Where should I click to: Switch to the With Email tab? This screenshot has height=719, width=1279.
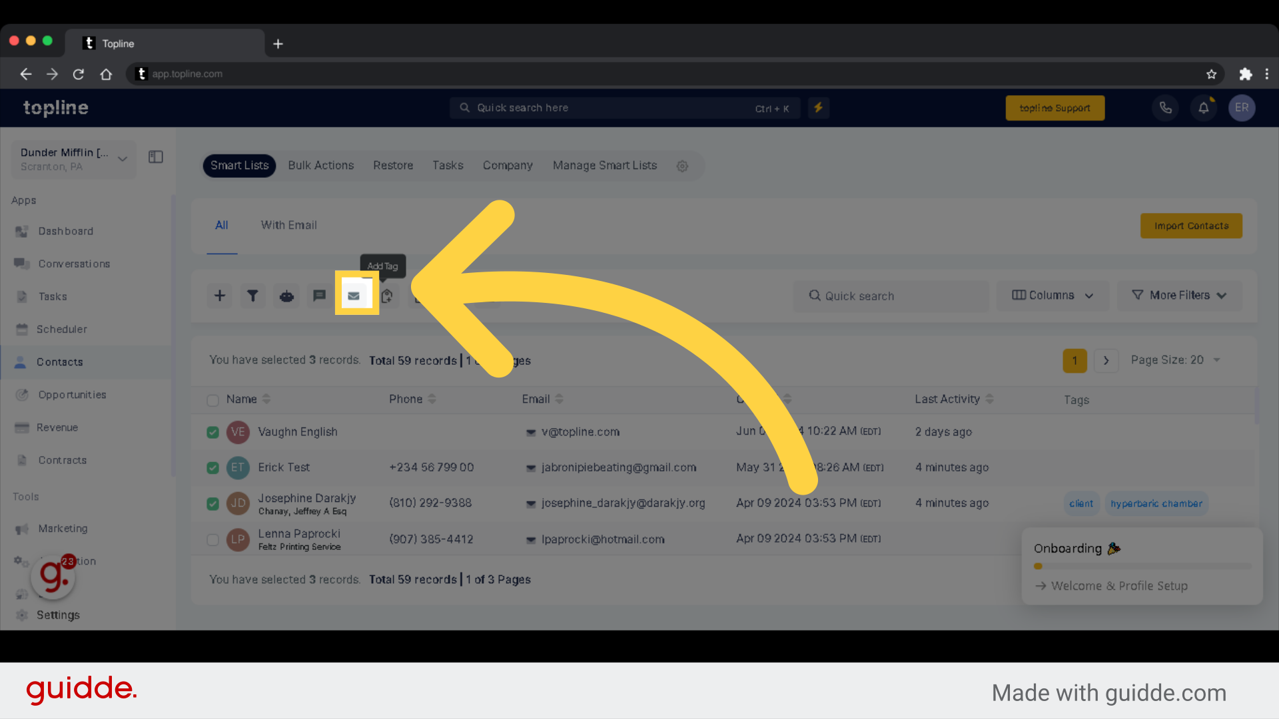click(x=289, y=225)
